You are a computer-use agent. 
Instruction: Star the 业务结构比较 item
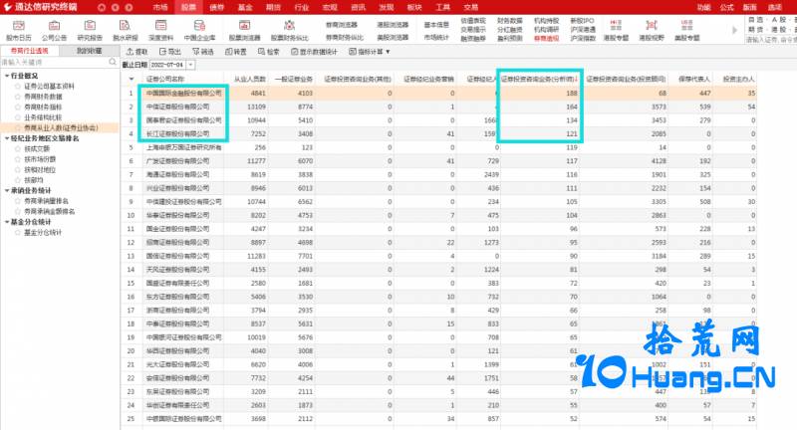18,117
